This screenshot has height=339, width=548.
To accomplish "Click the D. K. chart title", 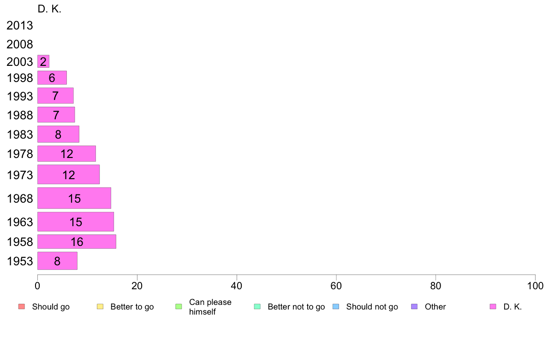I will (49, 9).
